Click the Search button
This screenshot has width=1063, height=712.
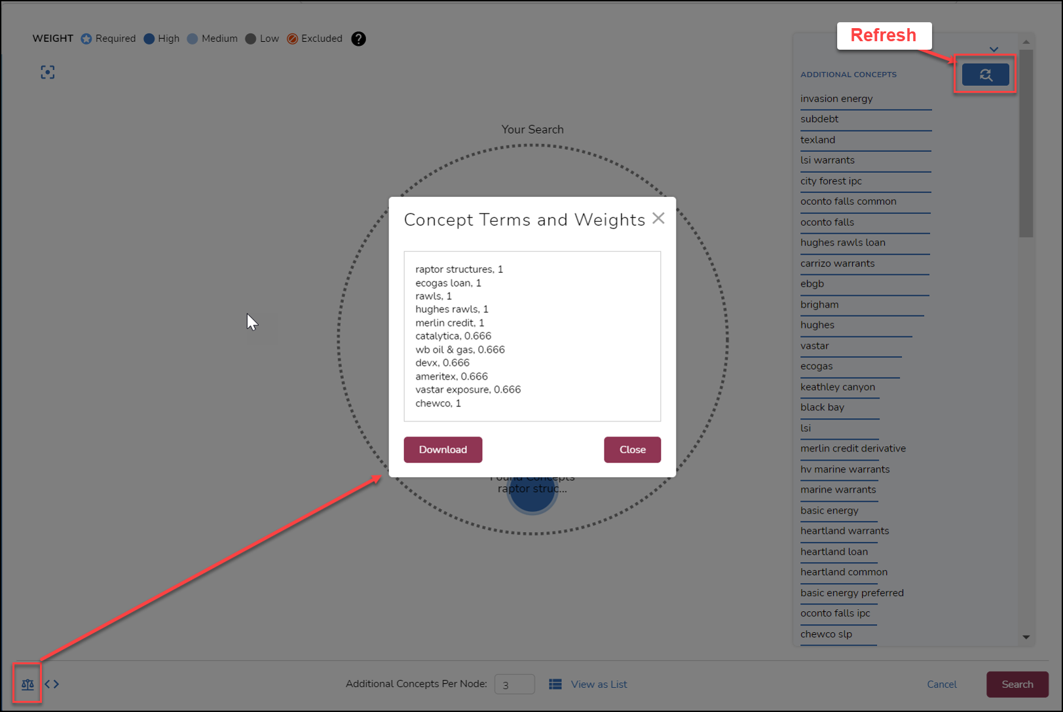click(x=1017, y=684)
